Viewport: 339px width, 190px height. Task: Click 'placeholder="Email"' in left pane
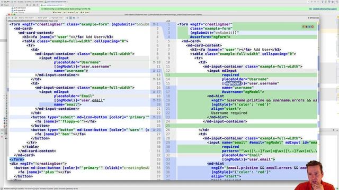click(74, 96)
